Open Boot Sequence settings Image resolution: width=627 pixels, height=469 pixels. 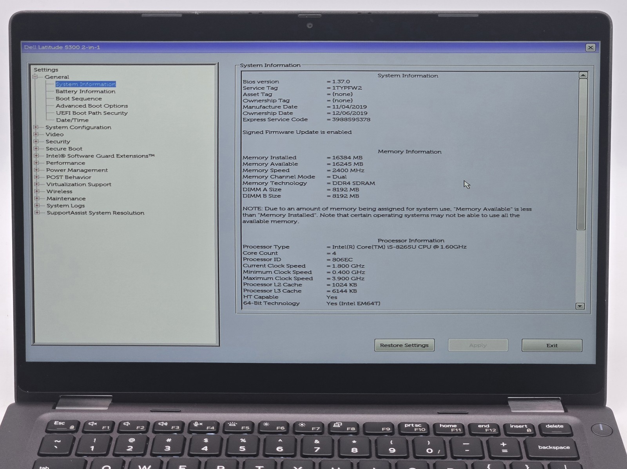(x=79, y=99)
